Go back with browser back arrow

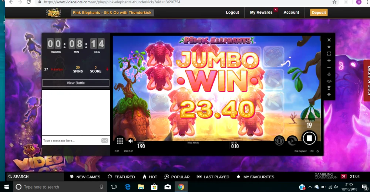[x=11, y=2]
